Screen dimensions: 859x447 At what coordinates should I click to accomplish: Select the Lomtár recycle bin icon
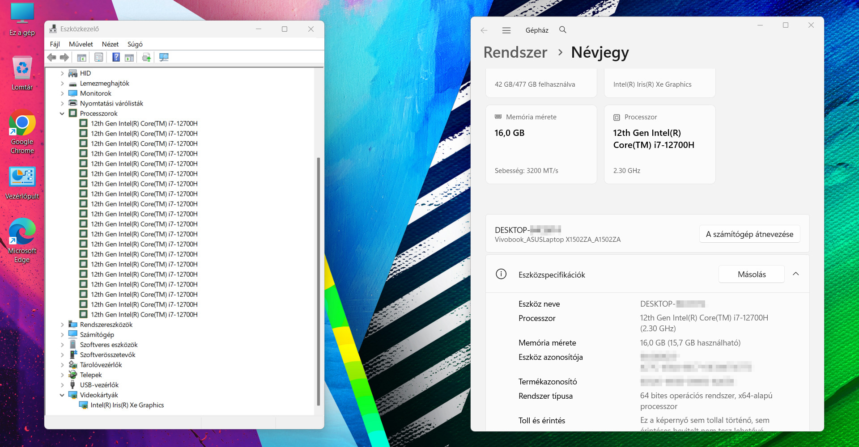point(22,73)
